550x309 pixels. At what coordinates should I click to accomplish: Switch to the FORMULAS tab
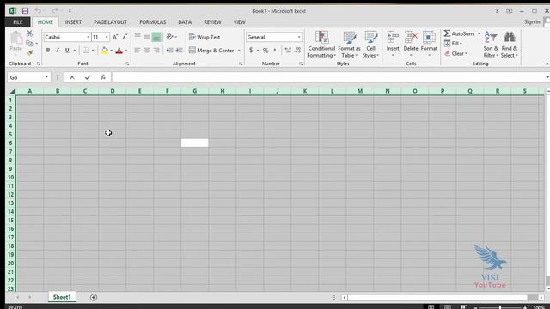point(153,22)
